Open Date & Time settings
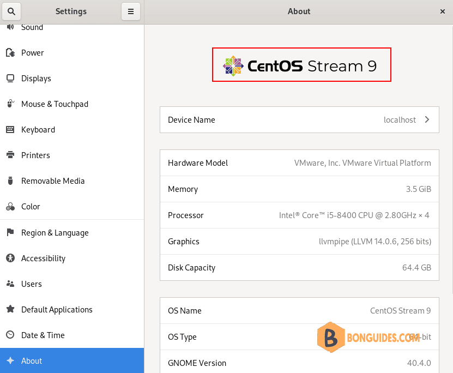 point(72,335)
